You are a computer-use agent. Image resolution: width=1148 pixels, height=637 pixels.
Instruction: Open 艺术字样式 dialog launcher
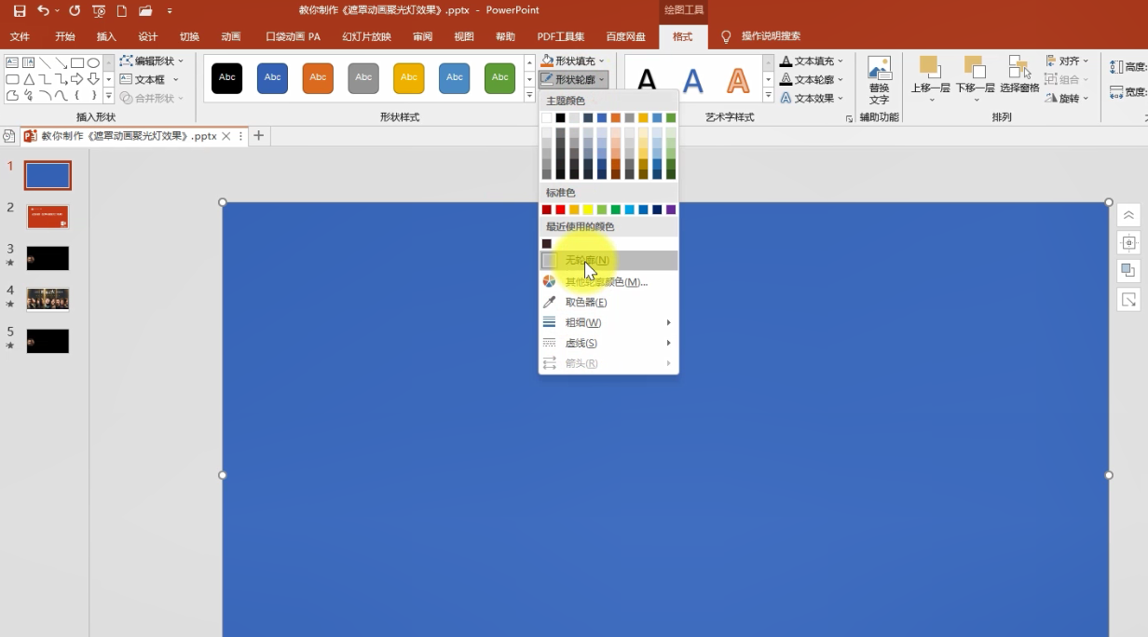[849, 119]
